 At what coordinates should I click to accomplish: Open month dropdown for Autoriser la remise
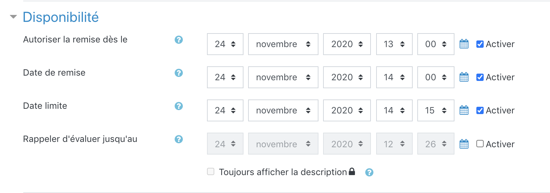283,44
